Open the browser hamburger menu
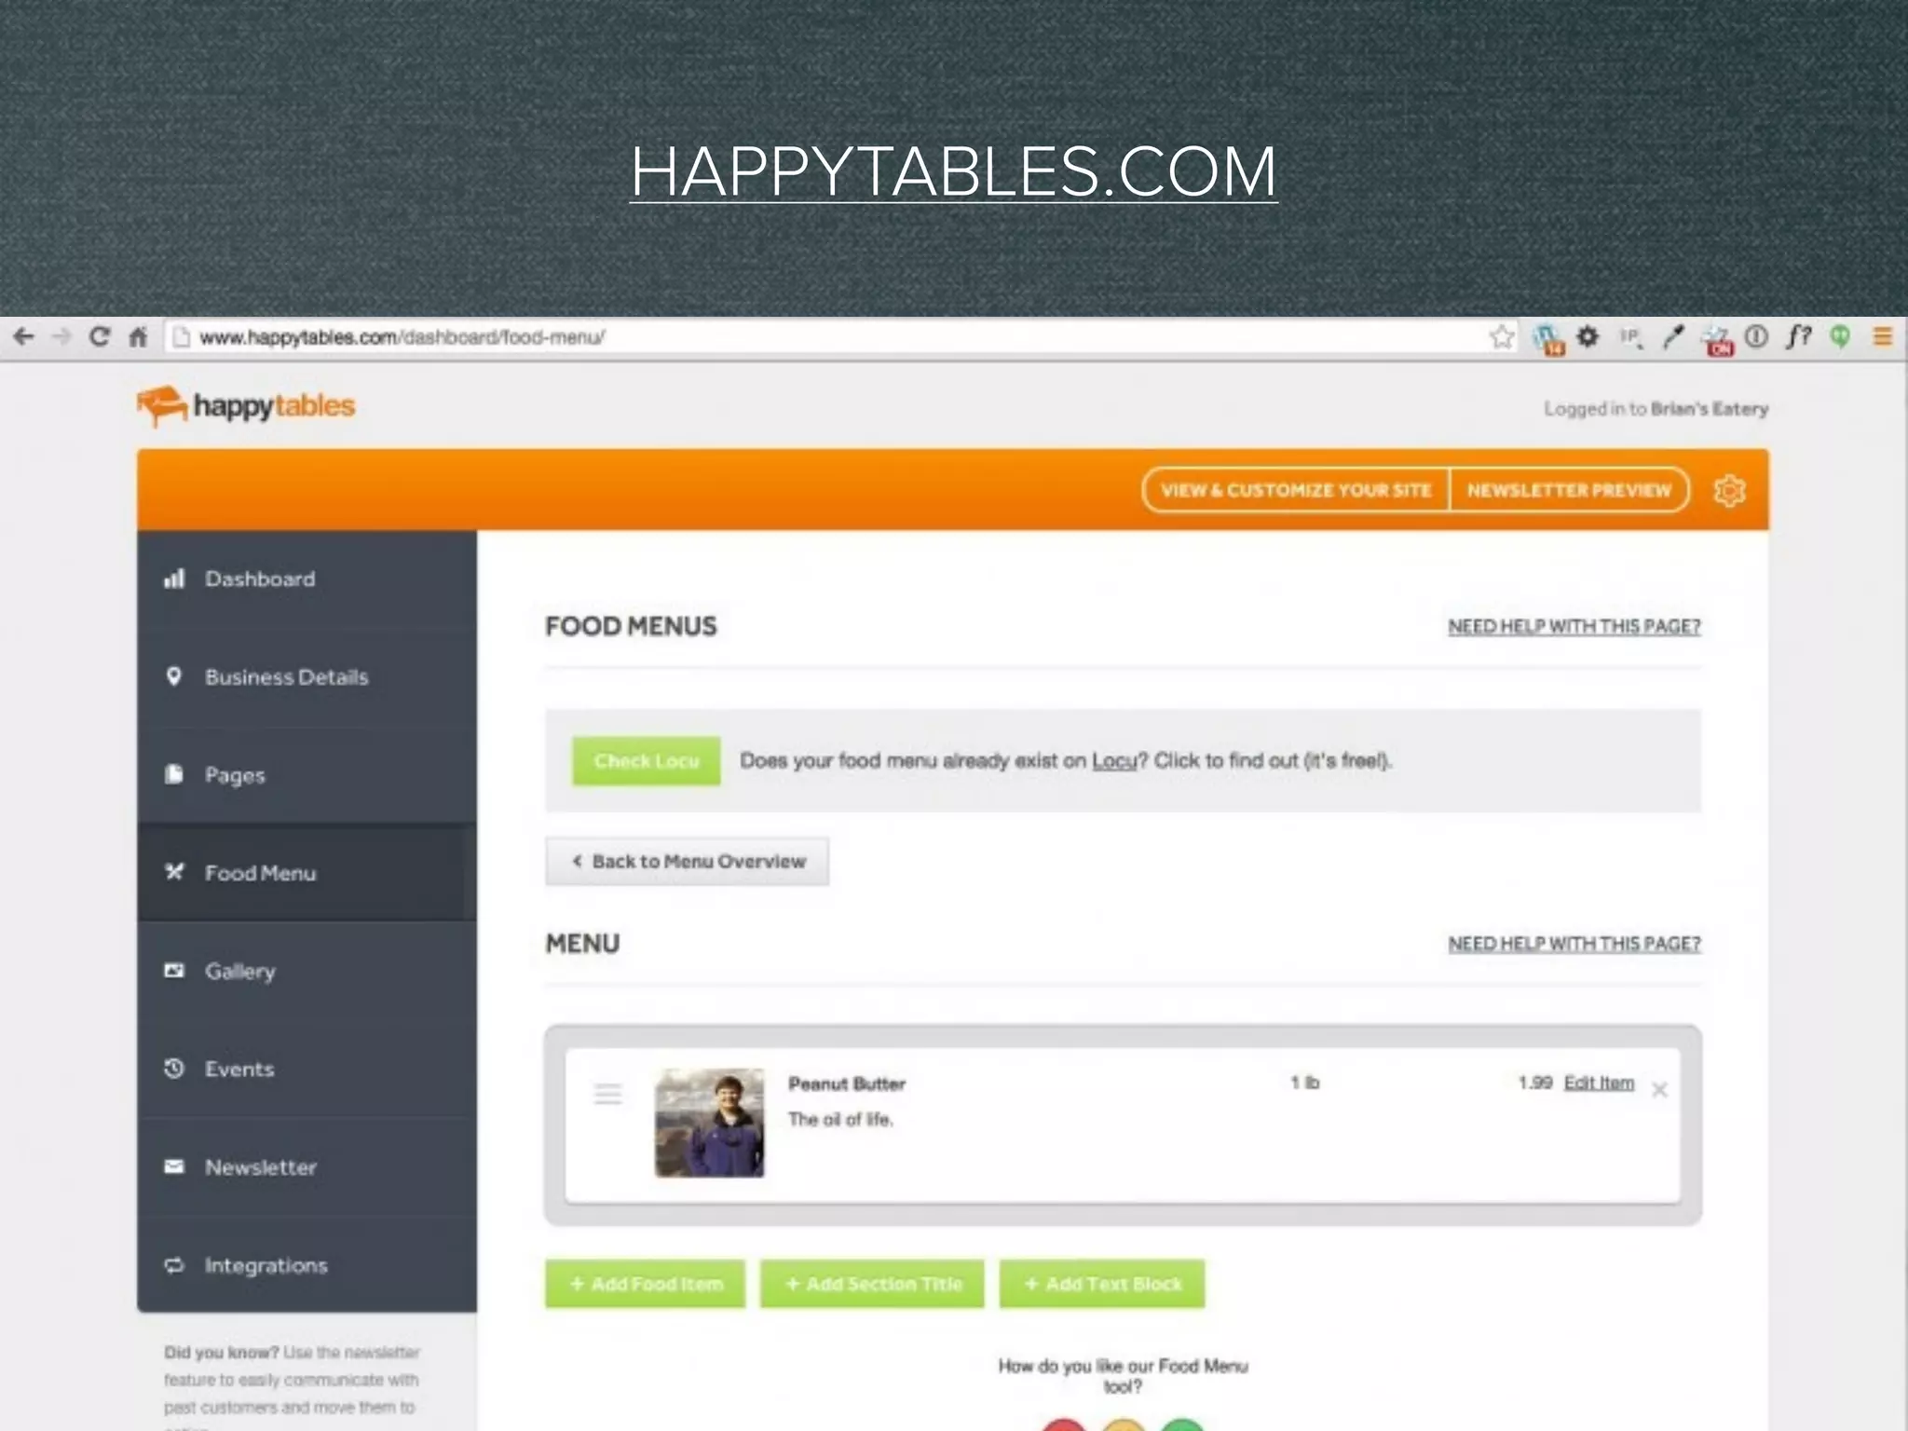The height and width of the screenshot is (1431, 1908). click(x=1883, y=336)
